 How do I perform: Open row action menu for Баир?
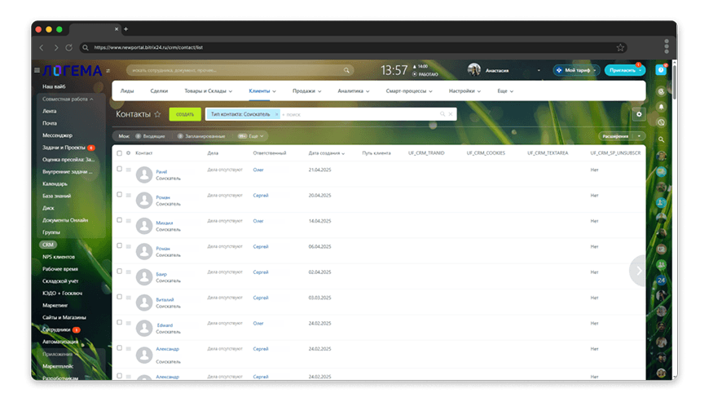129,272
